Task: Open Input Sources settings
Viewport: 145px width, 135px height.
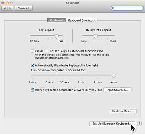Action: point(117,90)
